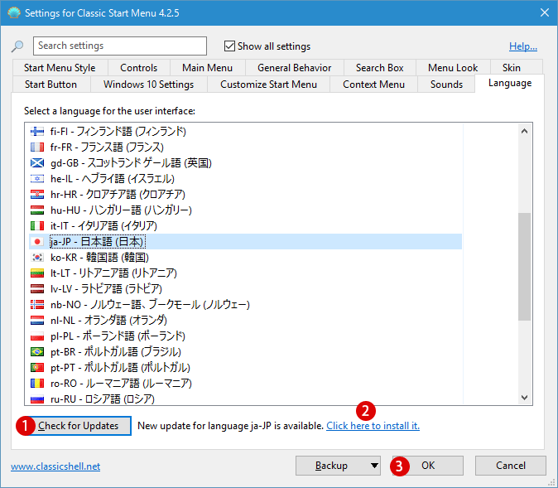Focus the Search settings input field
The width and height of the screenshot is (558, 488).
click(120, 46)
